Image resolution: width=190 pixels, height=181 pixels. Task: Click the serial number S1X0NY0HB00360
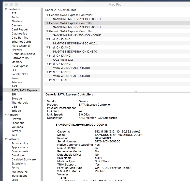(108, 141)
